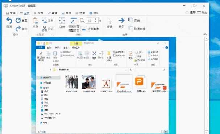
Task: Click the Deselect (取消选择) icon
Action: tap(130, 28)
